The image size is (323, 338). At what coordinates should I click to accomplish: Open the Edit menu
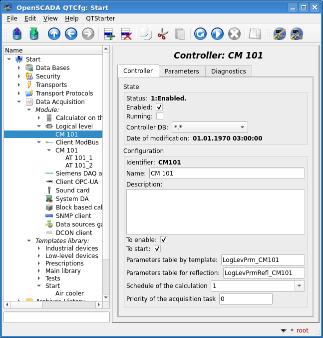tap(30, 18)
